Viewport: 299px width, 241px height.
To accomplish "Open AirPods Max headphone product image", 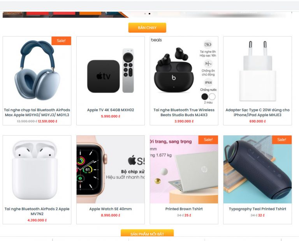I will (37, 70).
